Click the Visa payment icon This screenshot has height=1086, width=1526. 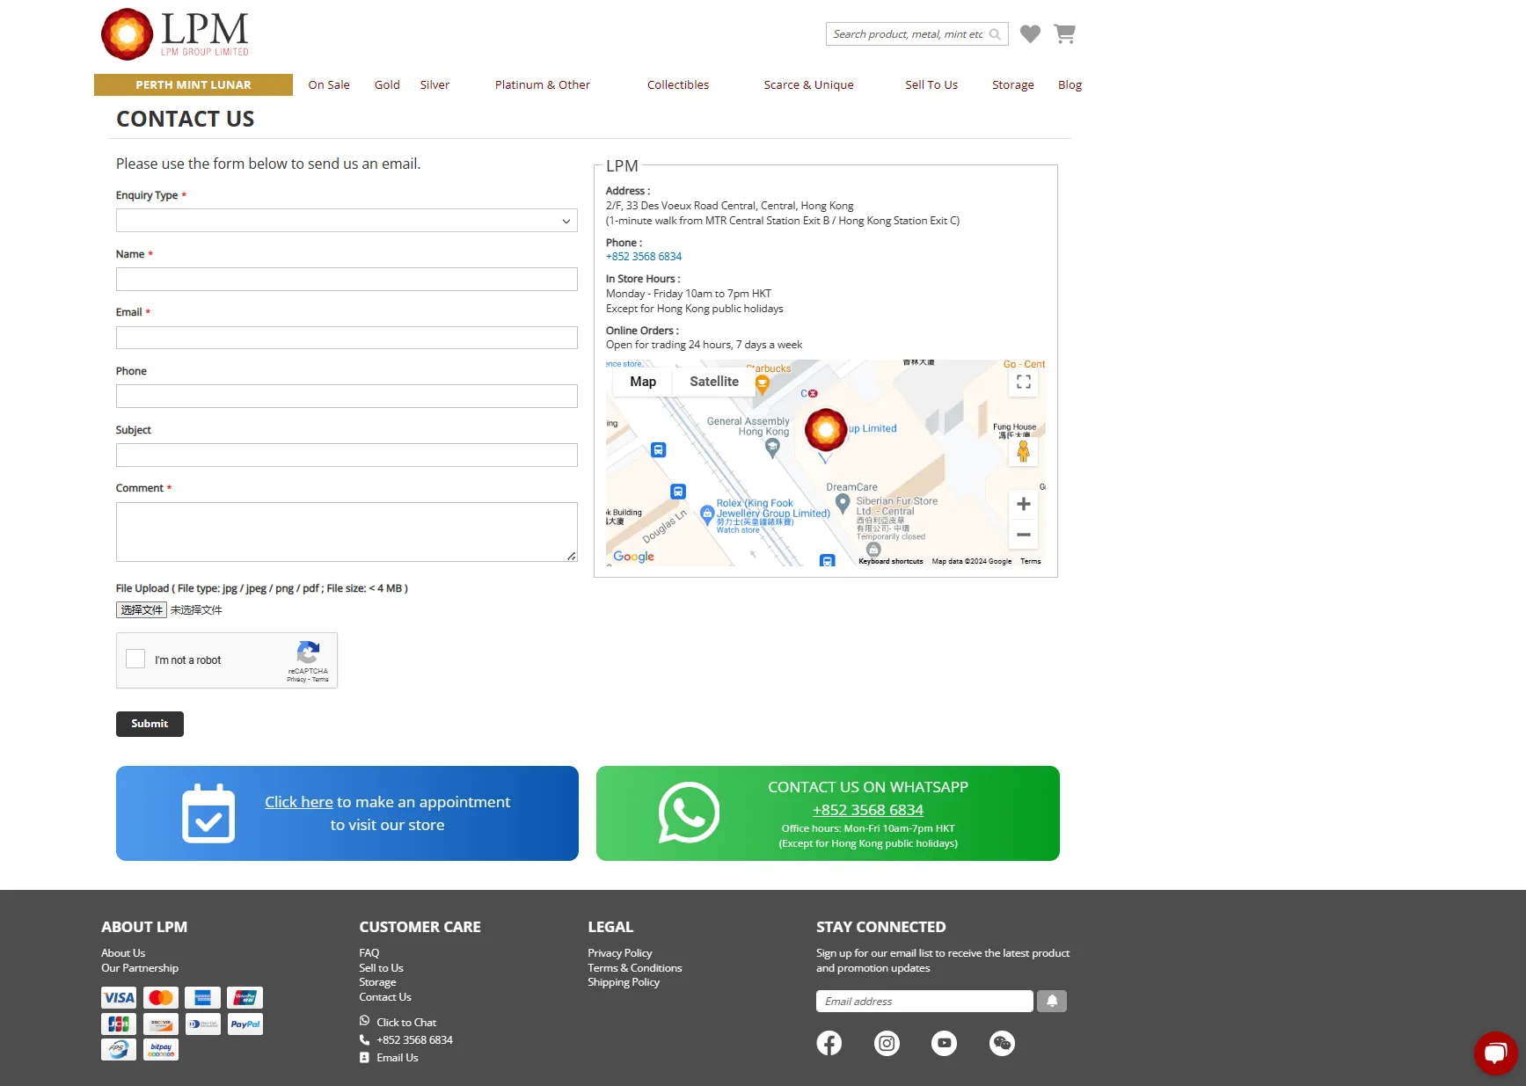(119, 997)
